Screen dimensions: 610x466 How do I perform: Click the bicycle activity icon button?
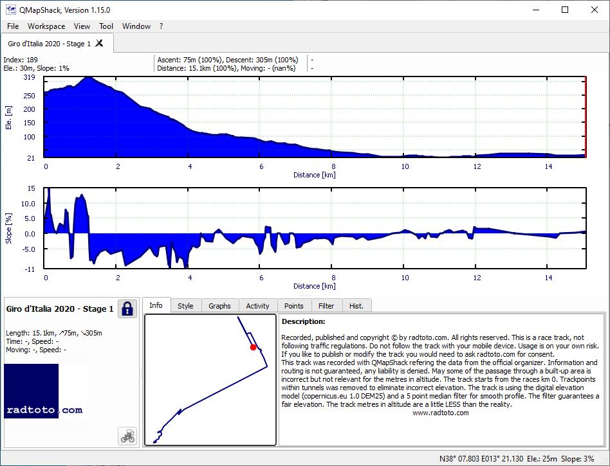click(x=127, y=436)
